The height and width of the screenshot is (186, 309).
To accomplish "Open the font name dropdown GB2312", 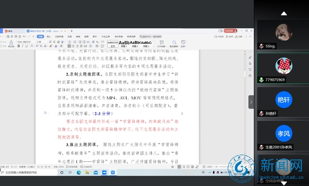I will [27, 42].
